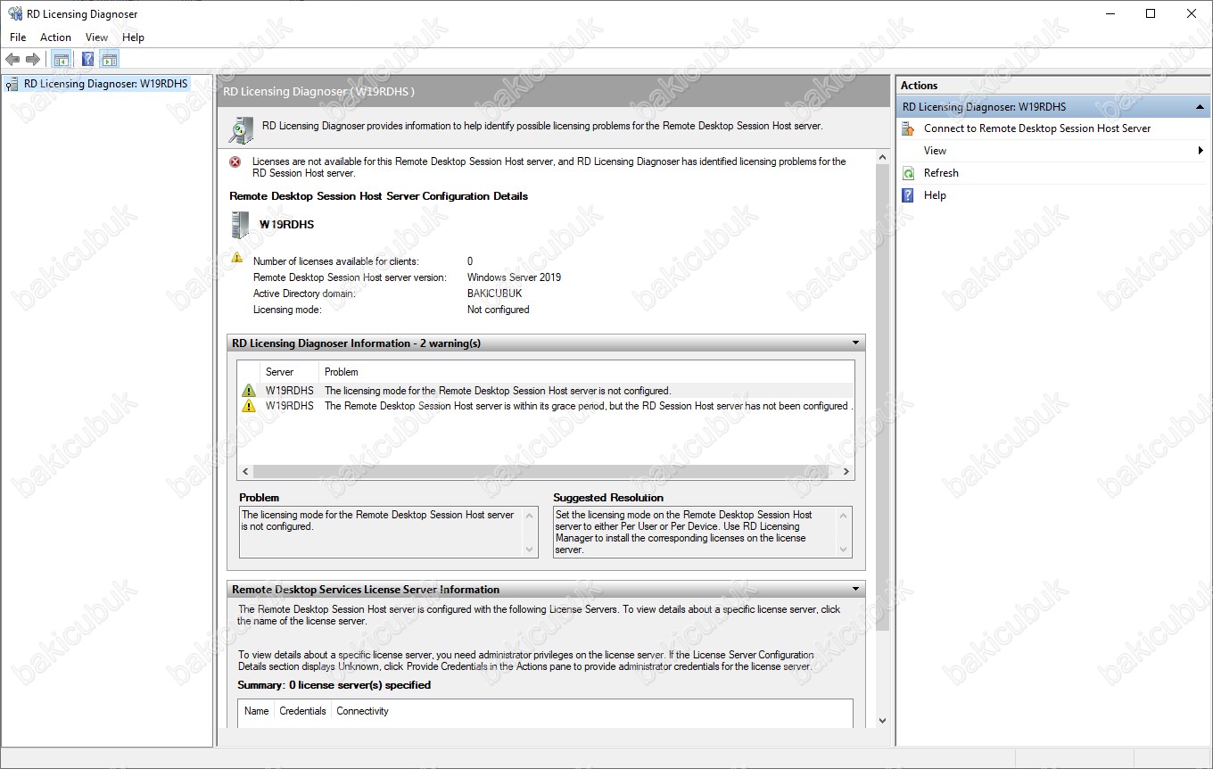1213x769 pixels.
Task: Click Refresh in the Actions pane
Action: (941, 173)
